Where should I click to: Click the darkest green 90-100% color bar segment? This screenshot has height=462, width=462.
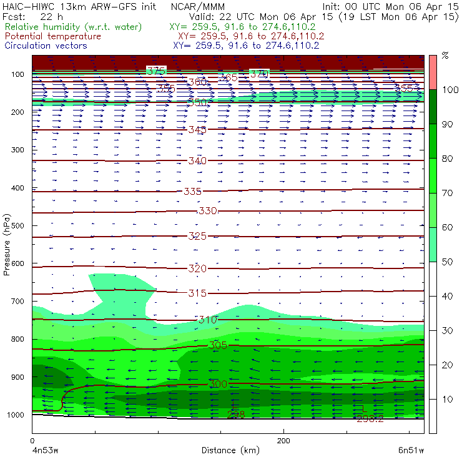point(433,107)
